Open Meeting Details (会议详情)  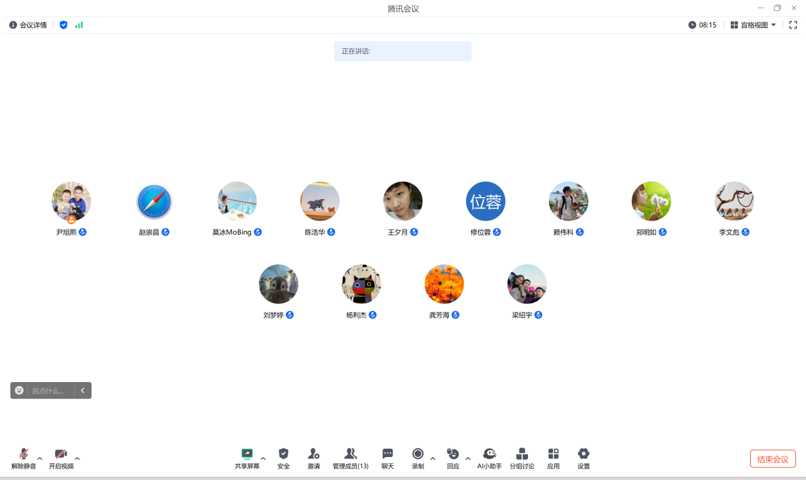point(28,25)
